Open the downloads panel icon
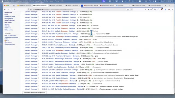The height and width of the screenshot is (98, 175). pyautogui.click(x=145, y=10)
